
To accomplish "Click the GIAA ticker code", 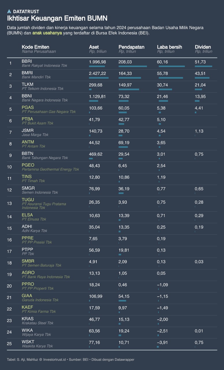I will click(x=27, y=296).
